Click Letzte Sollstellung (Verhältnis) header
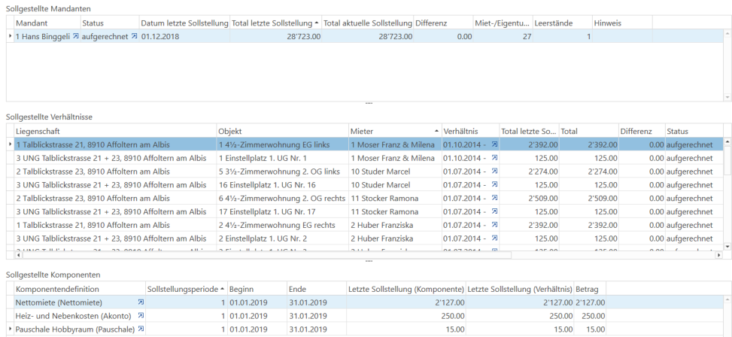732x337 pixels. coord(520,289)
